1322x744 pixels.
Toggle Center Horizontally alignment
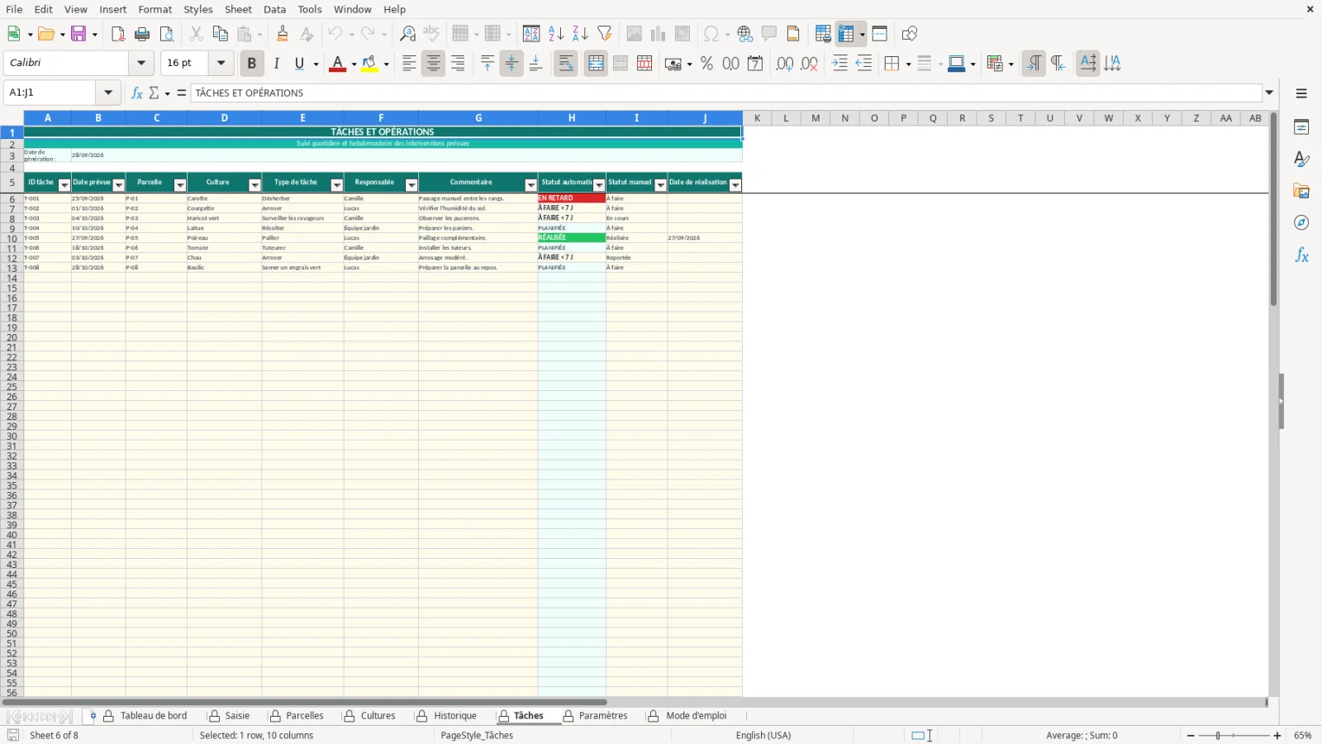[433, 64]
